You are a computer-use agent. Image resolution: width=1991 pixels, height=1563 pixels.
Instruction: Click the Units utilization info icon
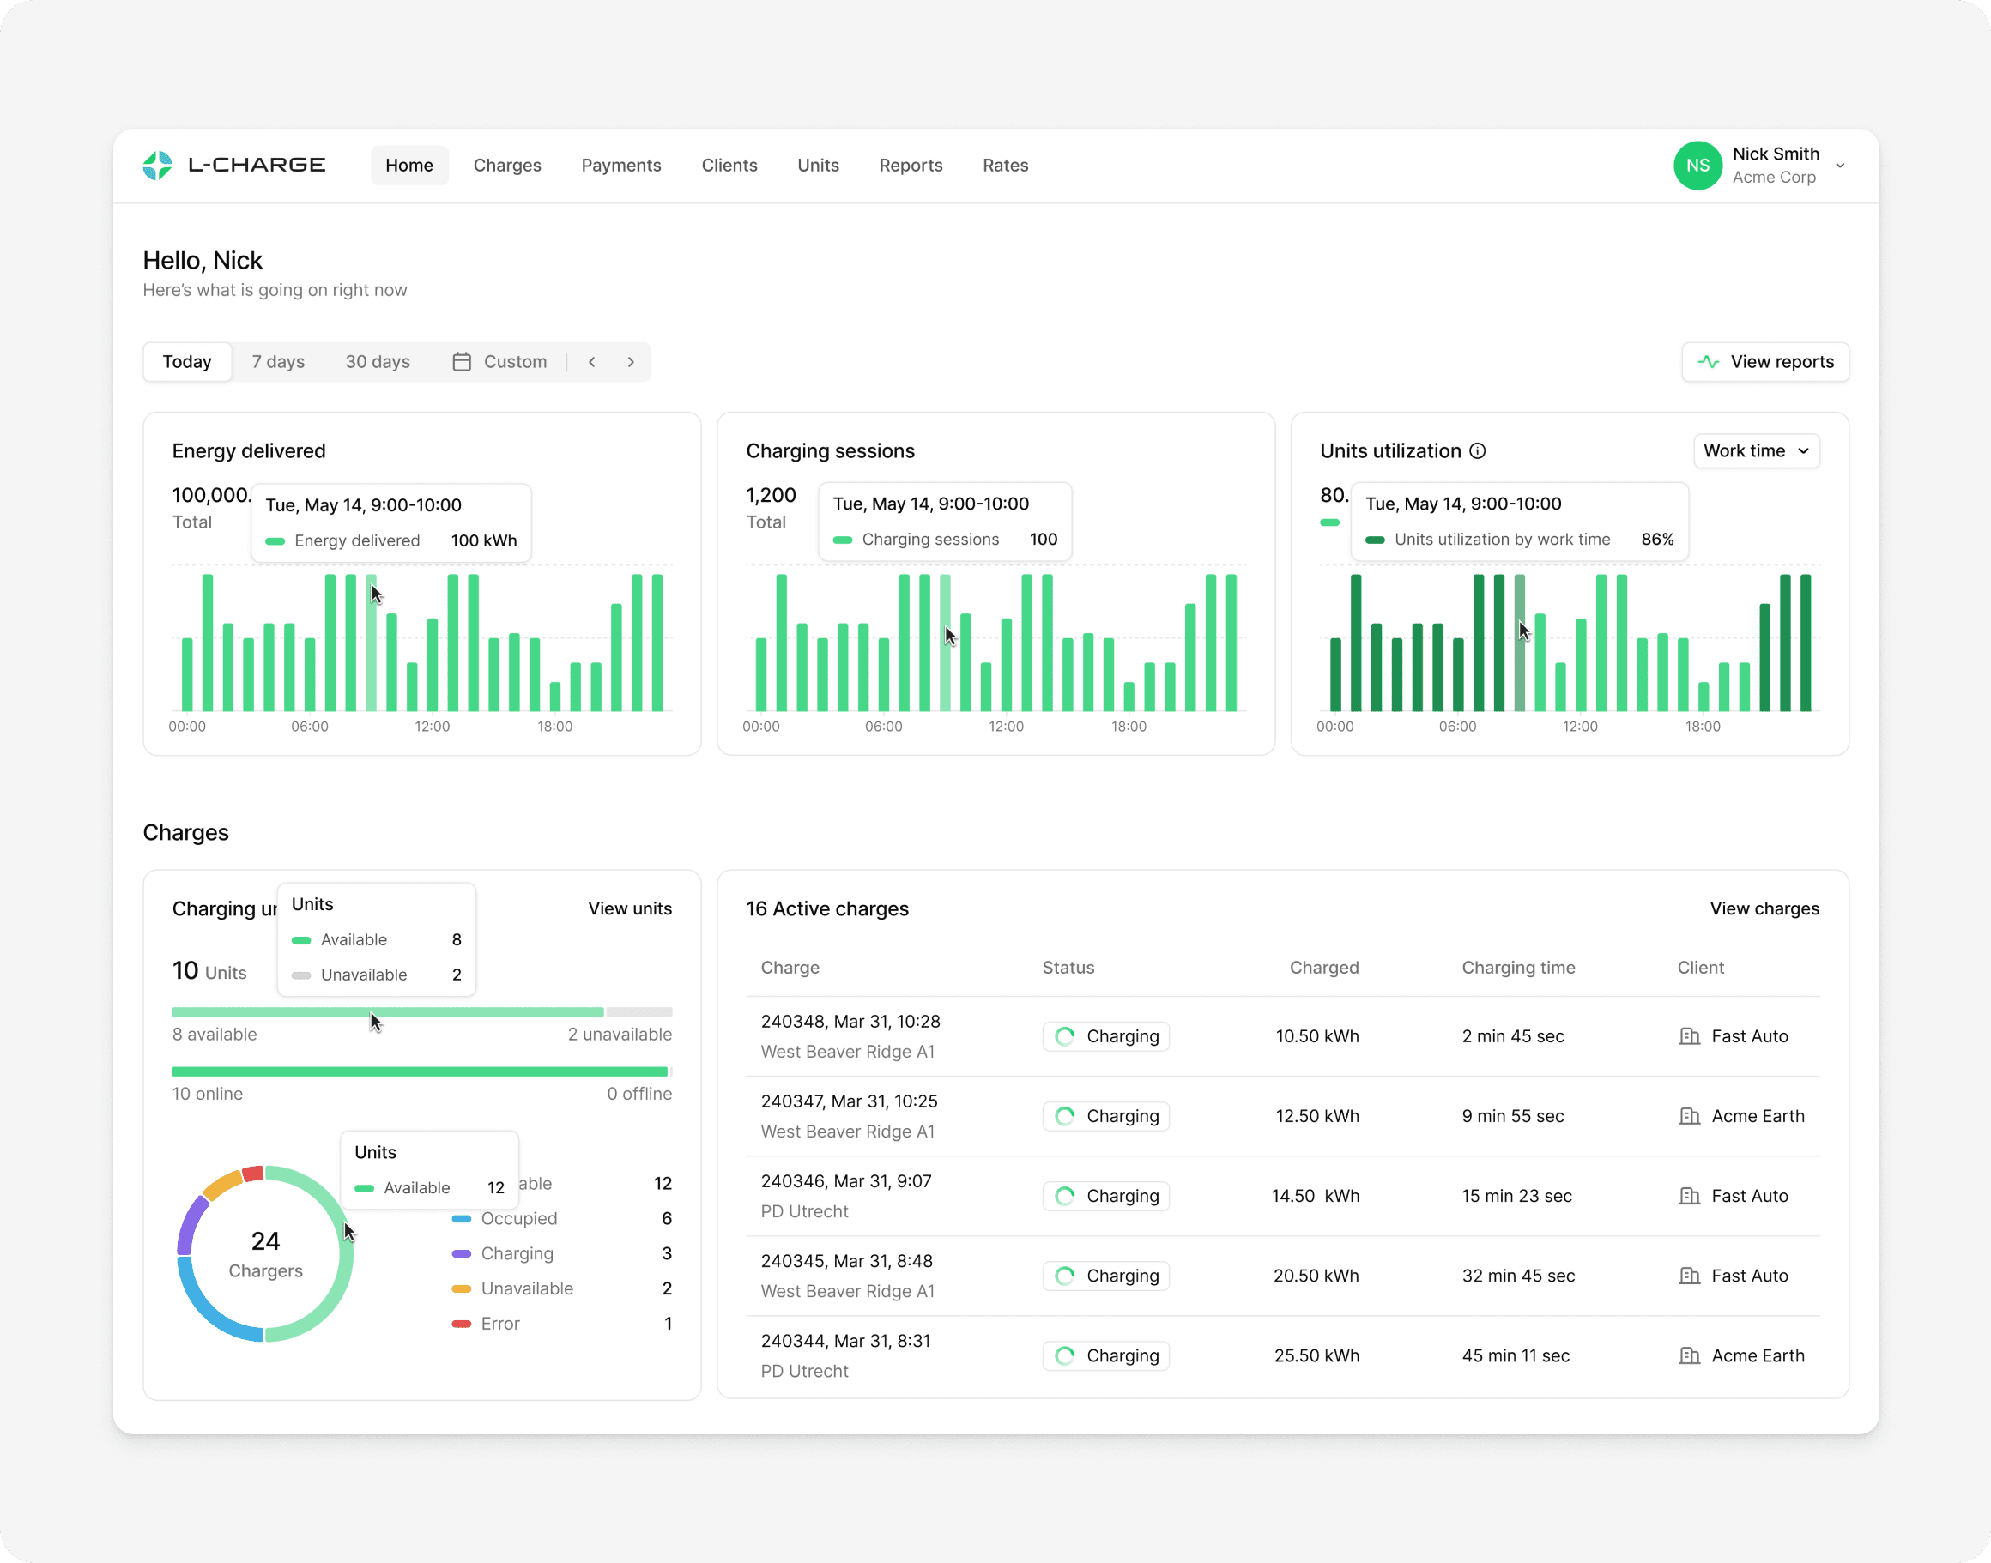coord(1478,451)
